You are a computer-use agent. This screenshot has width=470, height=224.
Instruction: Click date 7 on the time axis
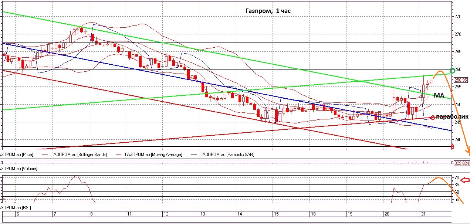54,214
